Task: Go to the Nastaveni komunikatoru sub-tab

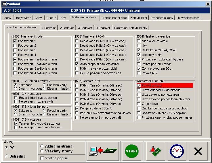Action: click(130, 28)
